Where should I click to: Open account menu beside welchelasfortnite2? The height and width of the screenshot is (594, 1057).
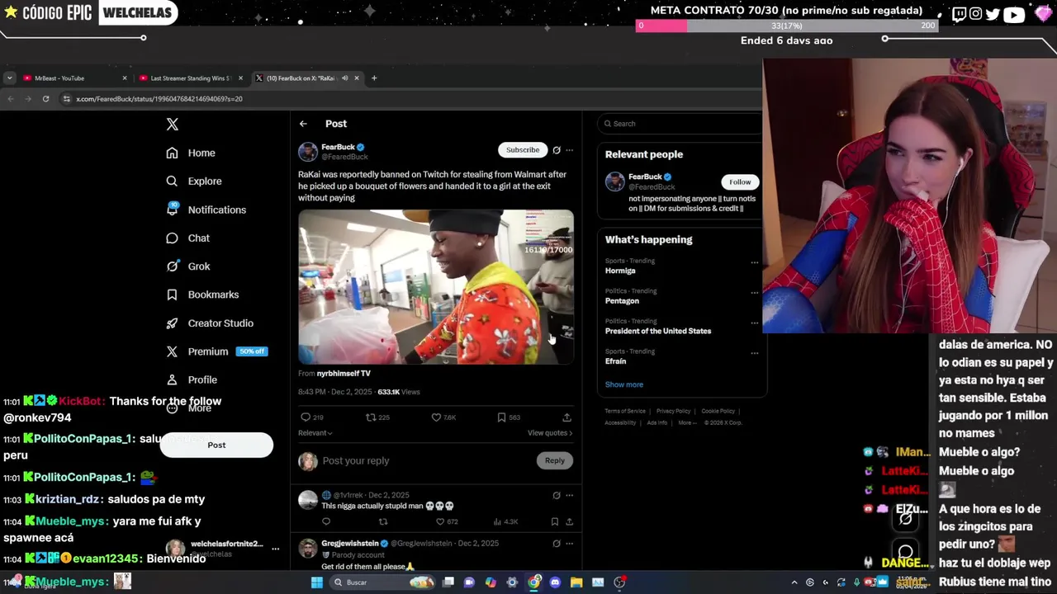(x=276, y=549)
